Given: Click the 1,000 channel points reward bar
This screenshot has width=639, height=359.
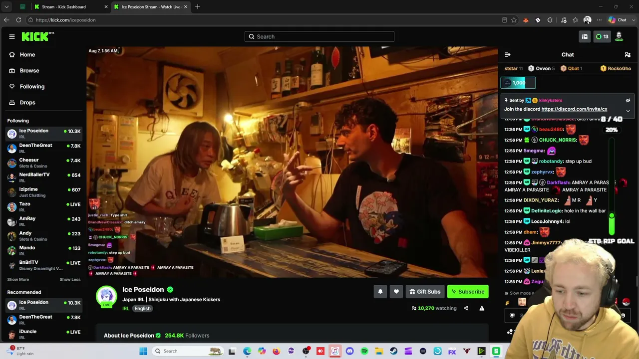Looking at the screenshot, I should click(x=518, y=83).
